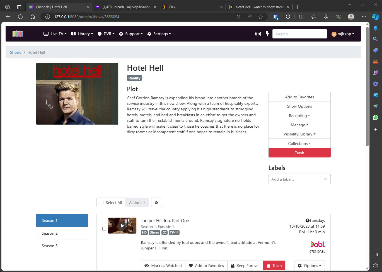Open the Add a label combo box
The image size is (382, 272).
294,179
